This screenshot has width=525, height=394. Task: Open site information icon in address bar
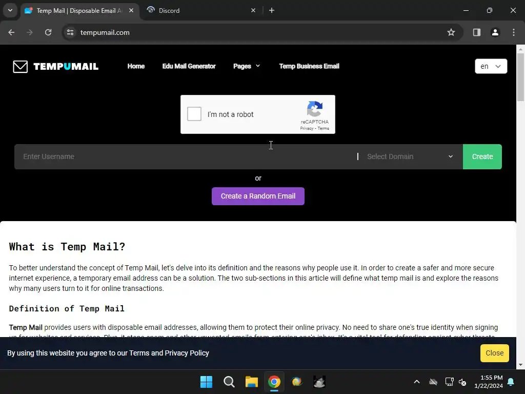tap(70, 32)
